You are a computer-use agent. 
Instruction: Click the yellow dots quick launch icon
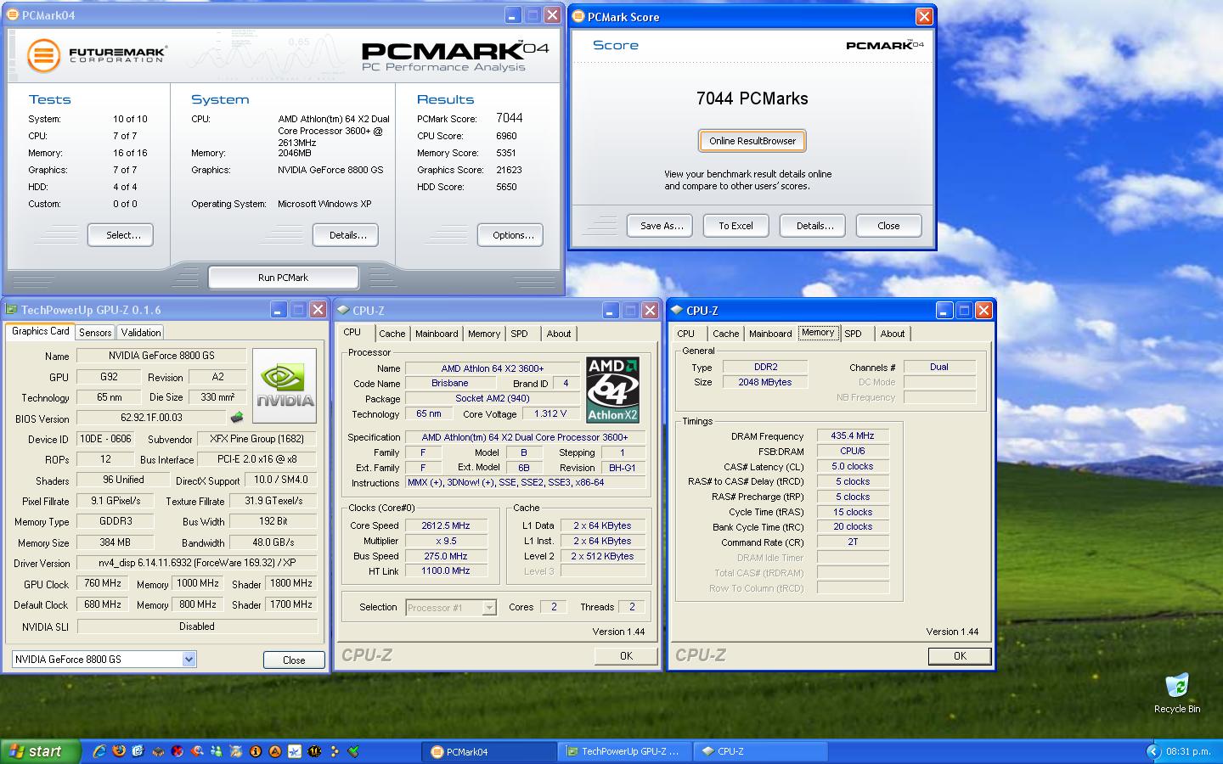pos(334,751)
